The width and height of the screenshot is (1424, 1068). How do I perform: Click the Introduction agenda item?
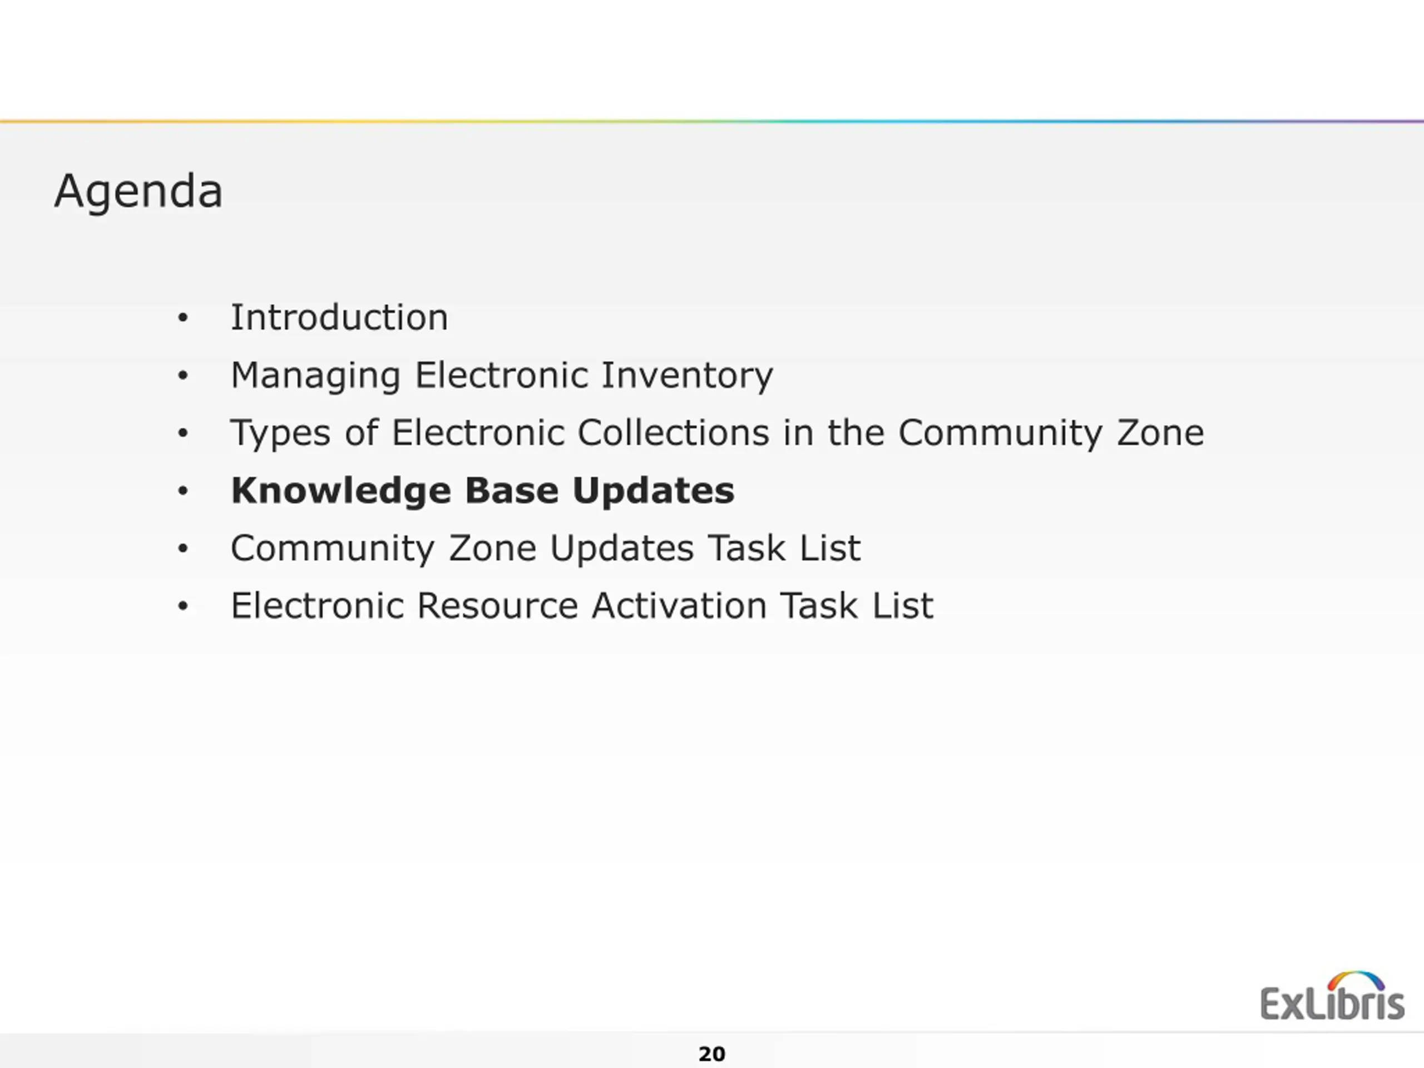tap(339, 318)
